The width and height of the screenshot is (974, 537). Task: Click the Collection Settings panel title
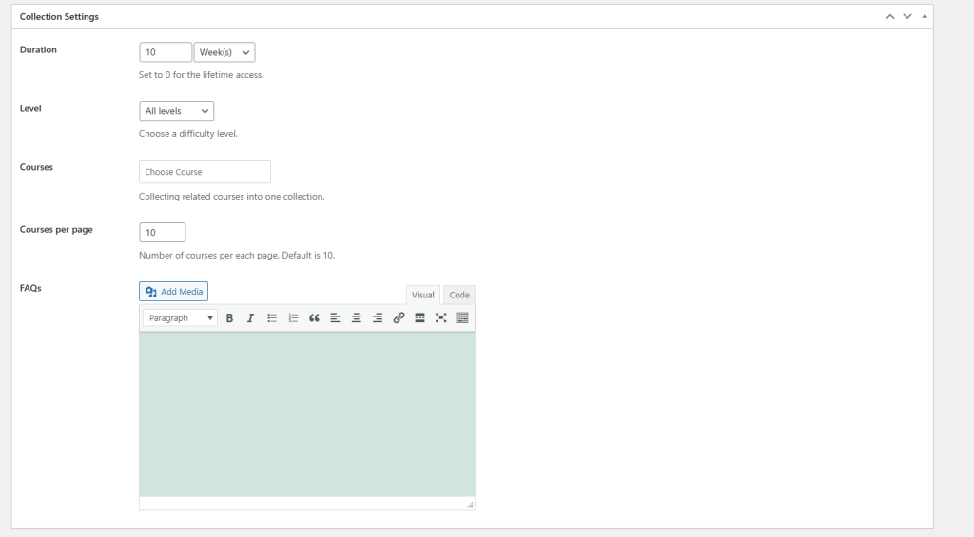click(59, 17)
